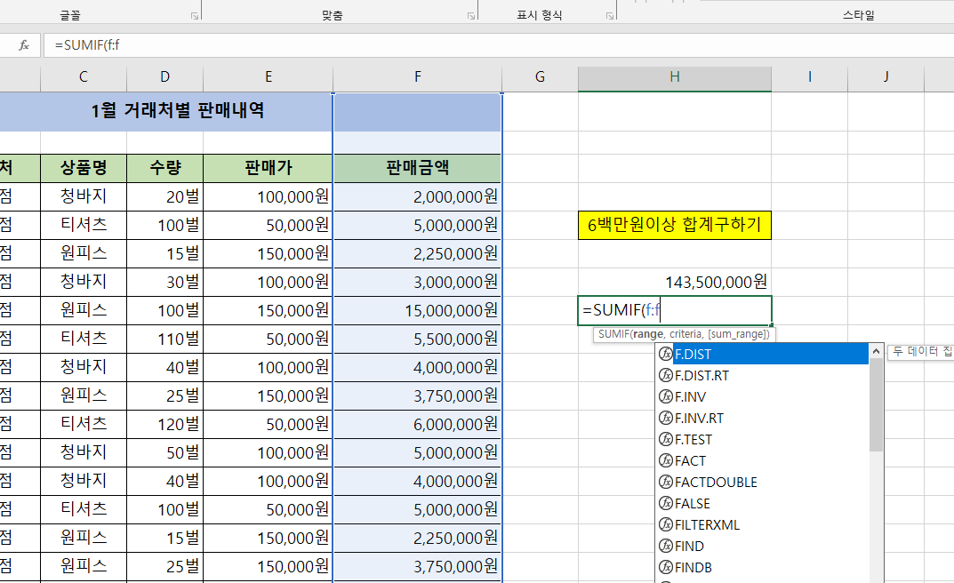This screenshot has width=954, height=583.
Task: Click the editing cell containing =SUMIF(f:f
Action: 674,311
